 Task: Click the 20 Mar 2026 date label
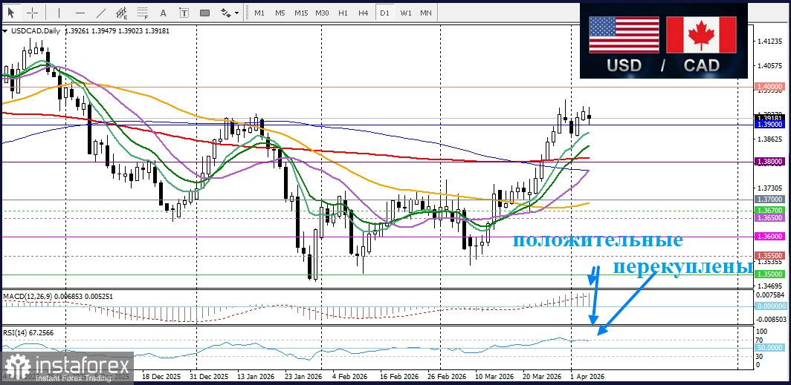pos(542,376)
